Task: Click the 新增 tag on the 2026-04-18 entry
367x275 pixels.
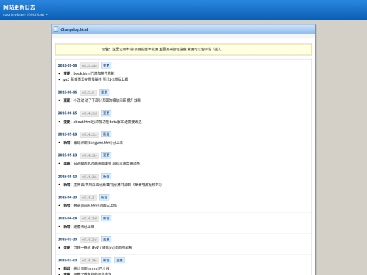Action: coord(106,218)
